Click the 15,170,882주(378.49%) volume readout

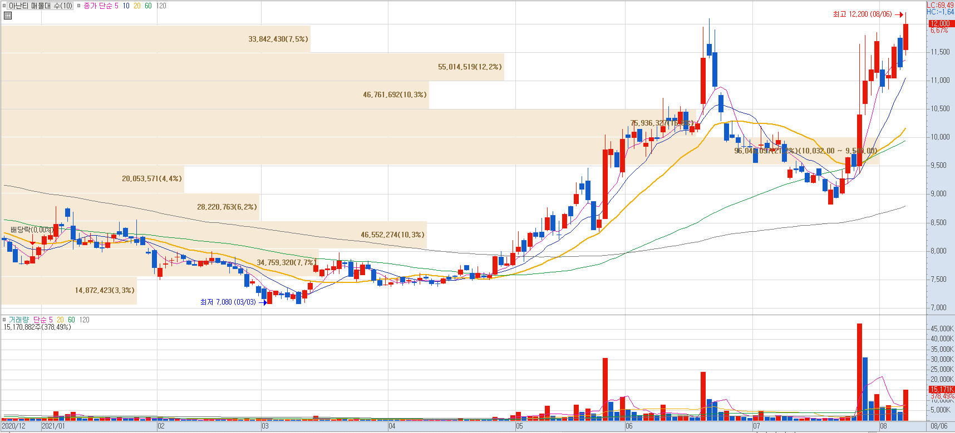pos(37,327)
